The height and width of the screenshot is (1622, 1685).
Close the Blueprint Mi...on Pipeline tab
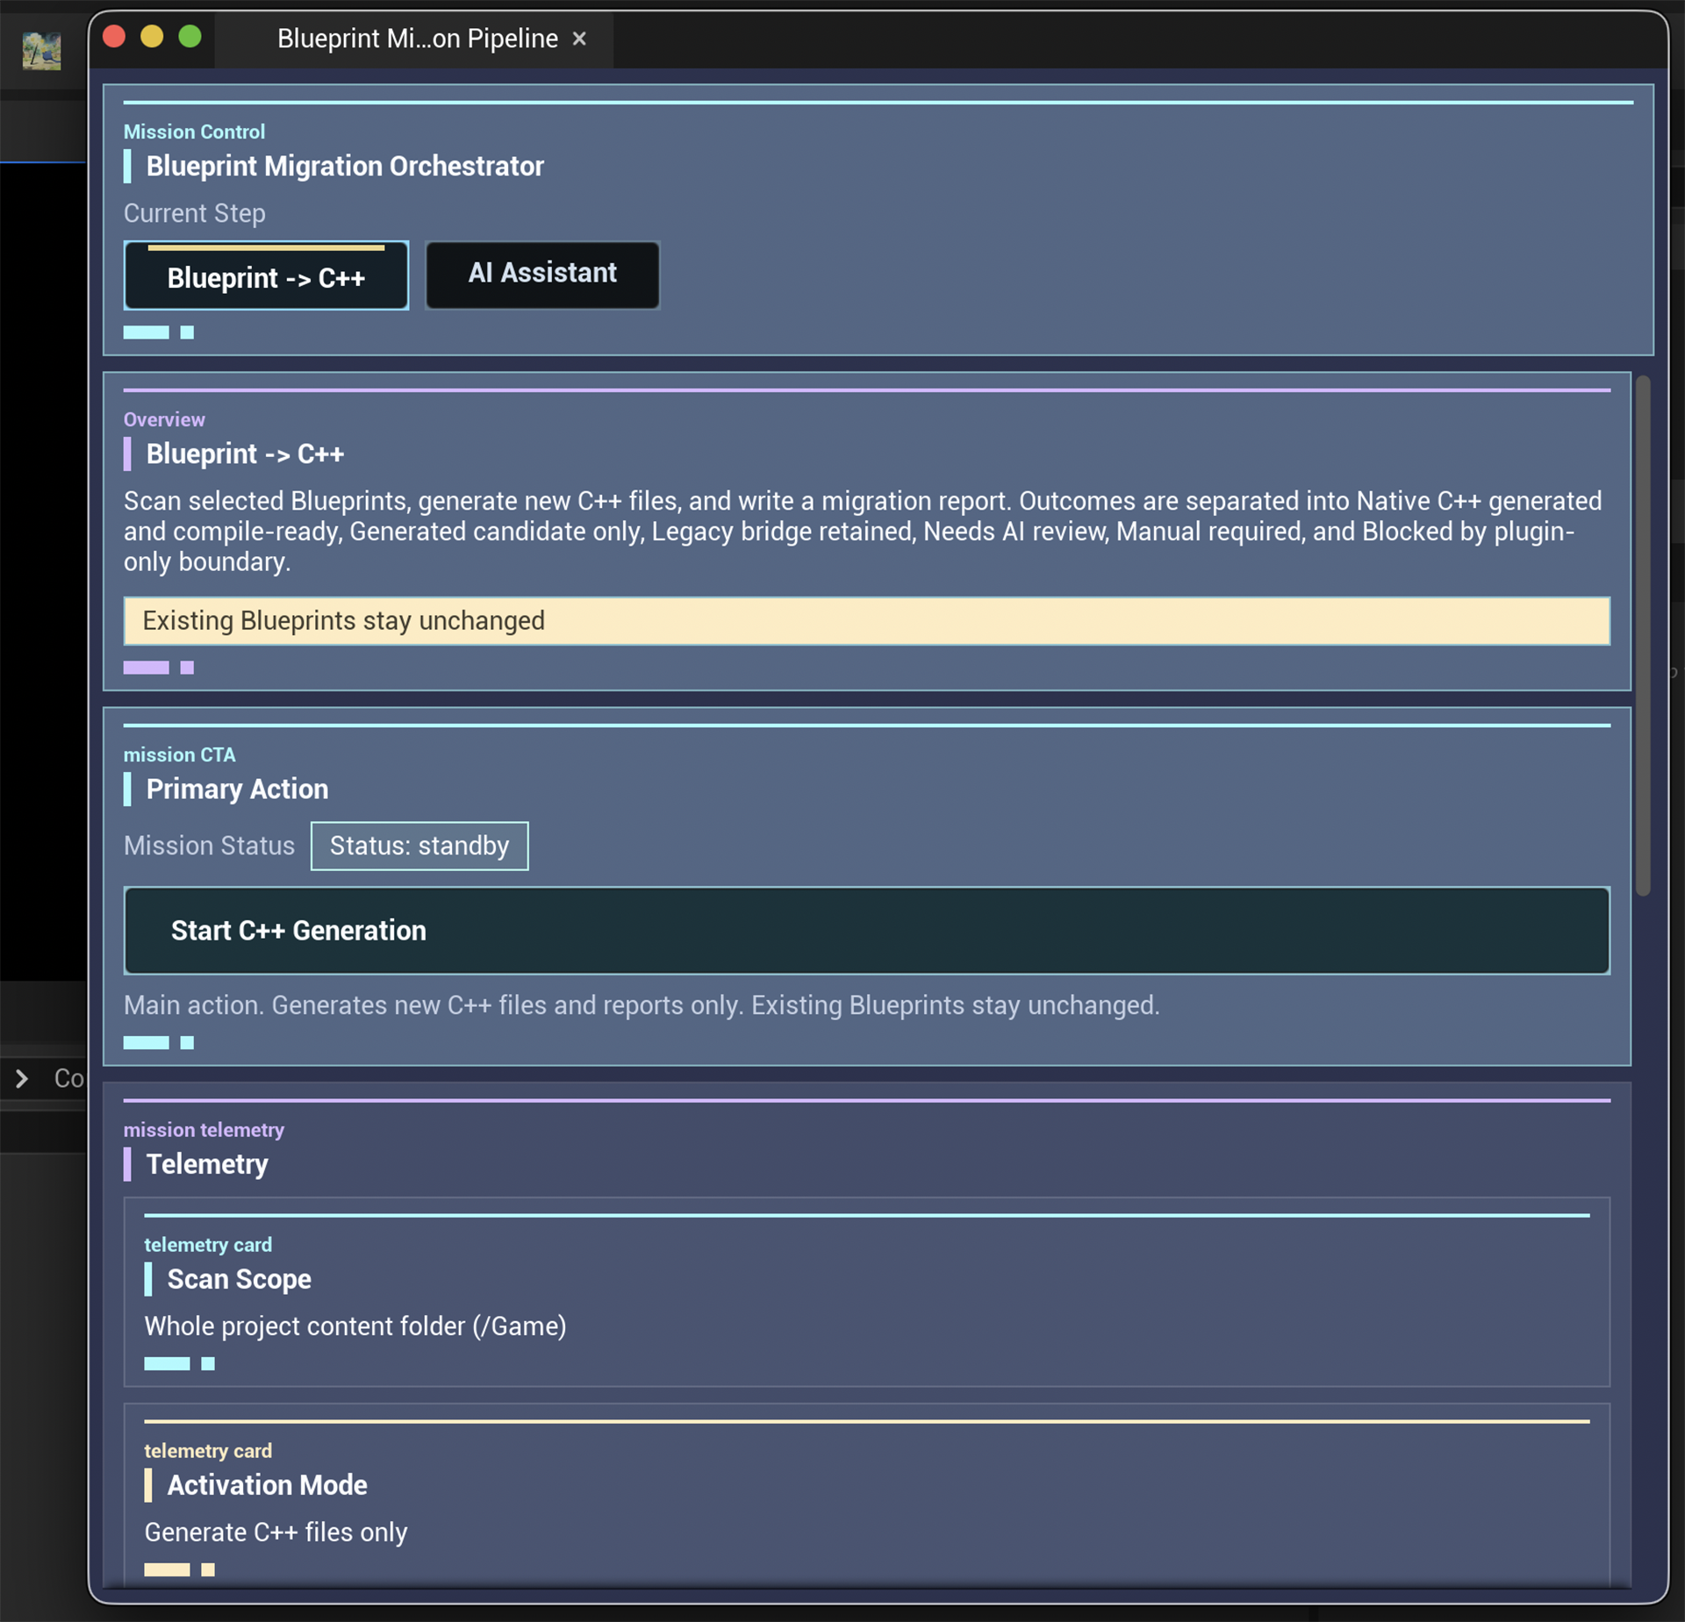579,39
